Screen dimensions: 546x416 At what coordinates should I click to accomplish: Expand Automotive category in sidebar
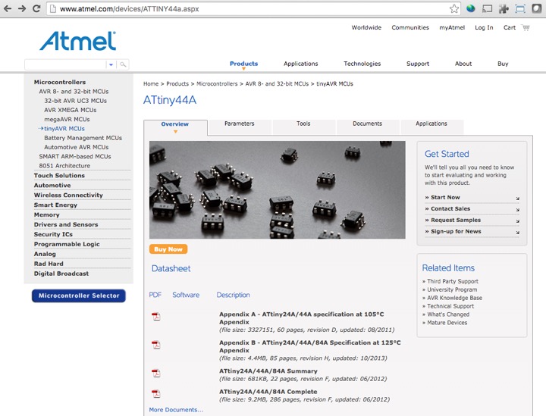coord(52,186)
